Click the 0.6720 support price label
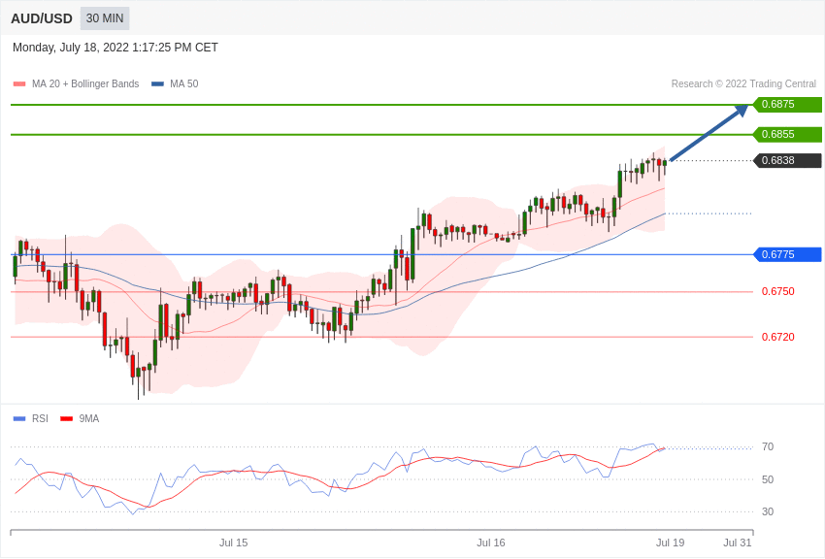This screenshot has height=559, width=825. point(778,337)
